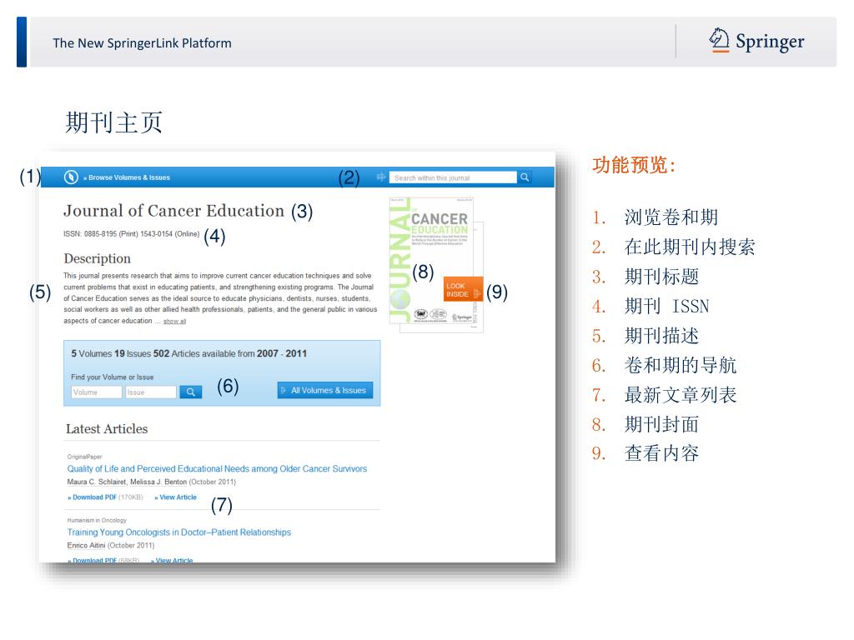Open All Volumes & Issues button

325,390
